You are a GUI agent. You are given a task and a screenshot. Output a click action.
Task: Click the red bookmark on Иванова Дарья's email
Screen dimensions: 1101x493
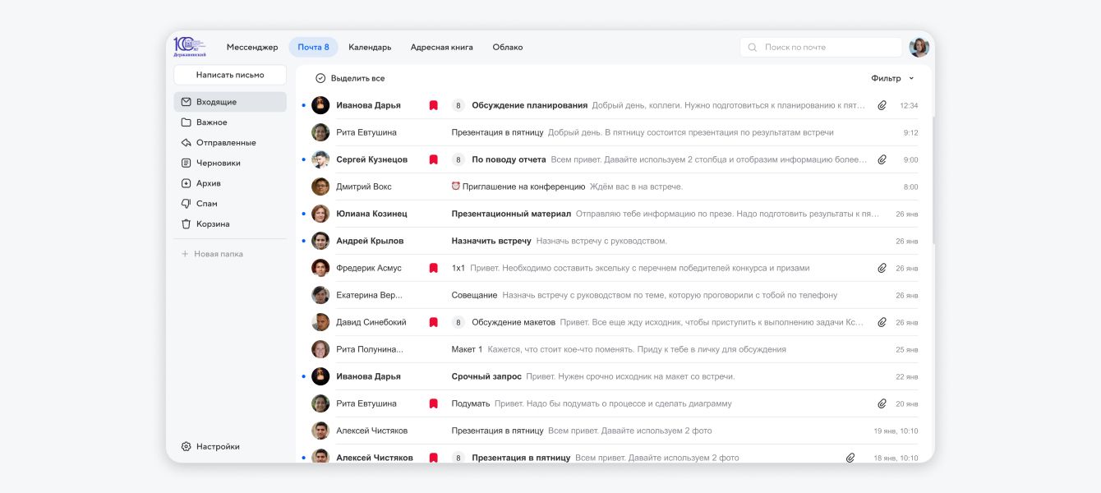pos(433,105)
